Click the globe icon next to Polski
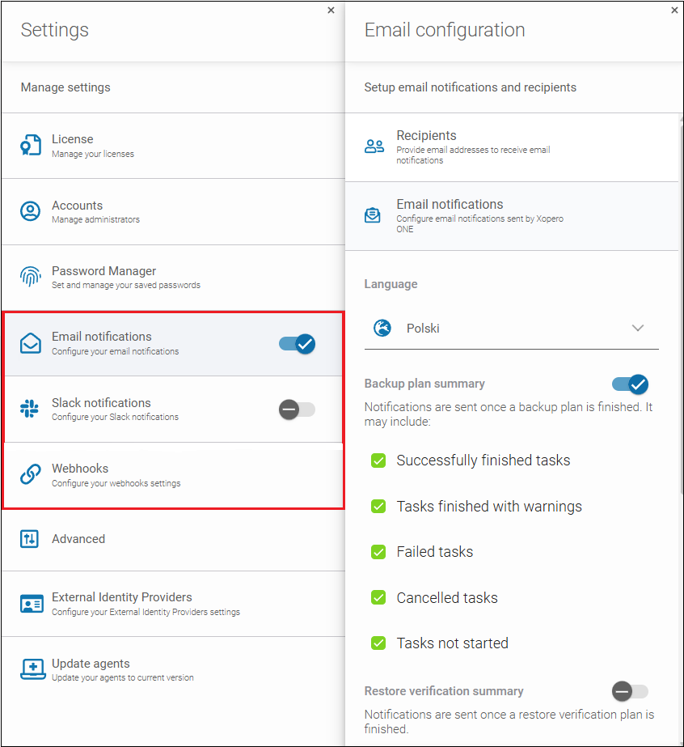The width and height of the screenshot is (684, 747). pyautogui.click(x=381, y=328)
